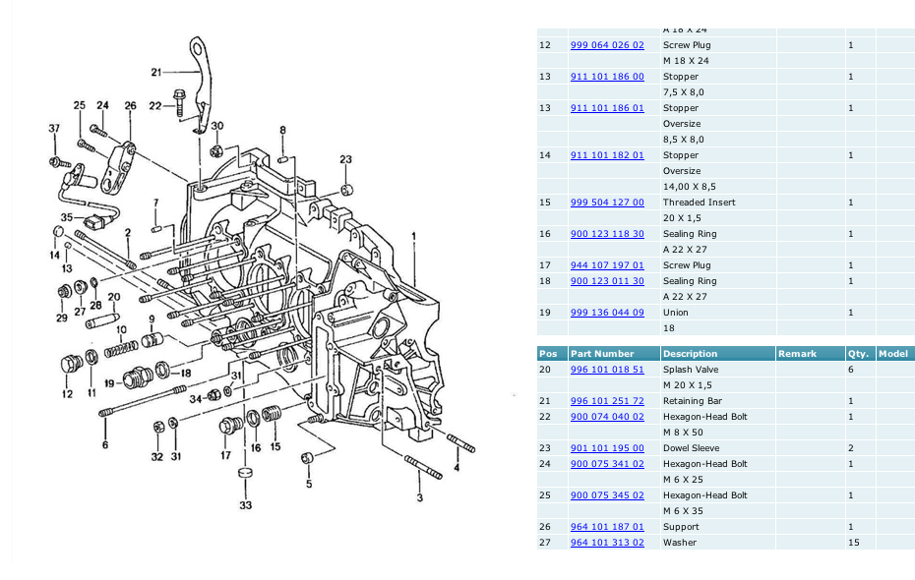Open Union part link 999 136 044 09
Viewport: 915px width, 580px height.
(x=607, y=313)
